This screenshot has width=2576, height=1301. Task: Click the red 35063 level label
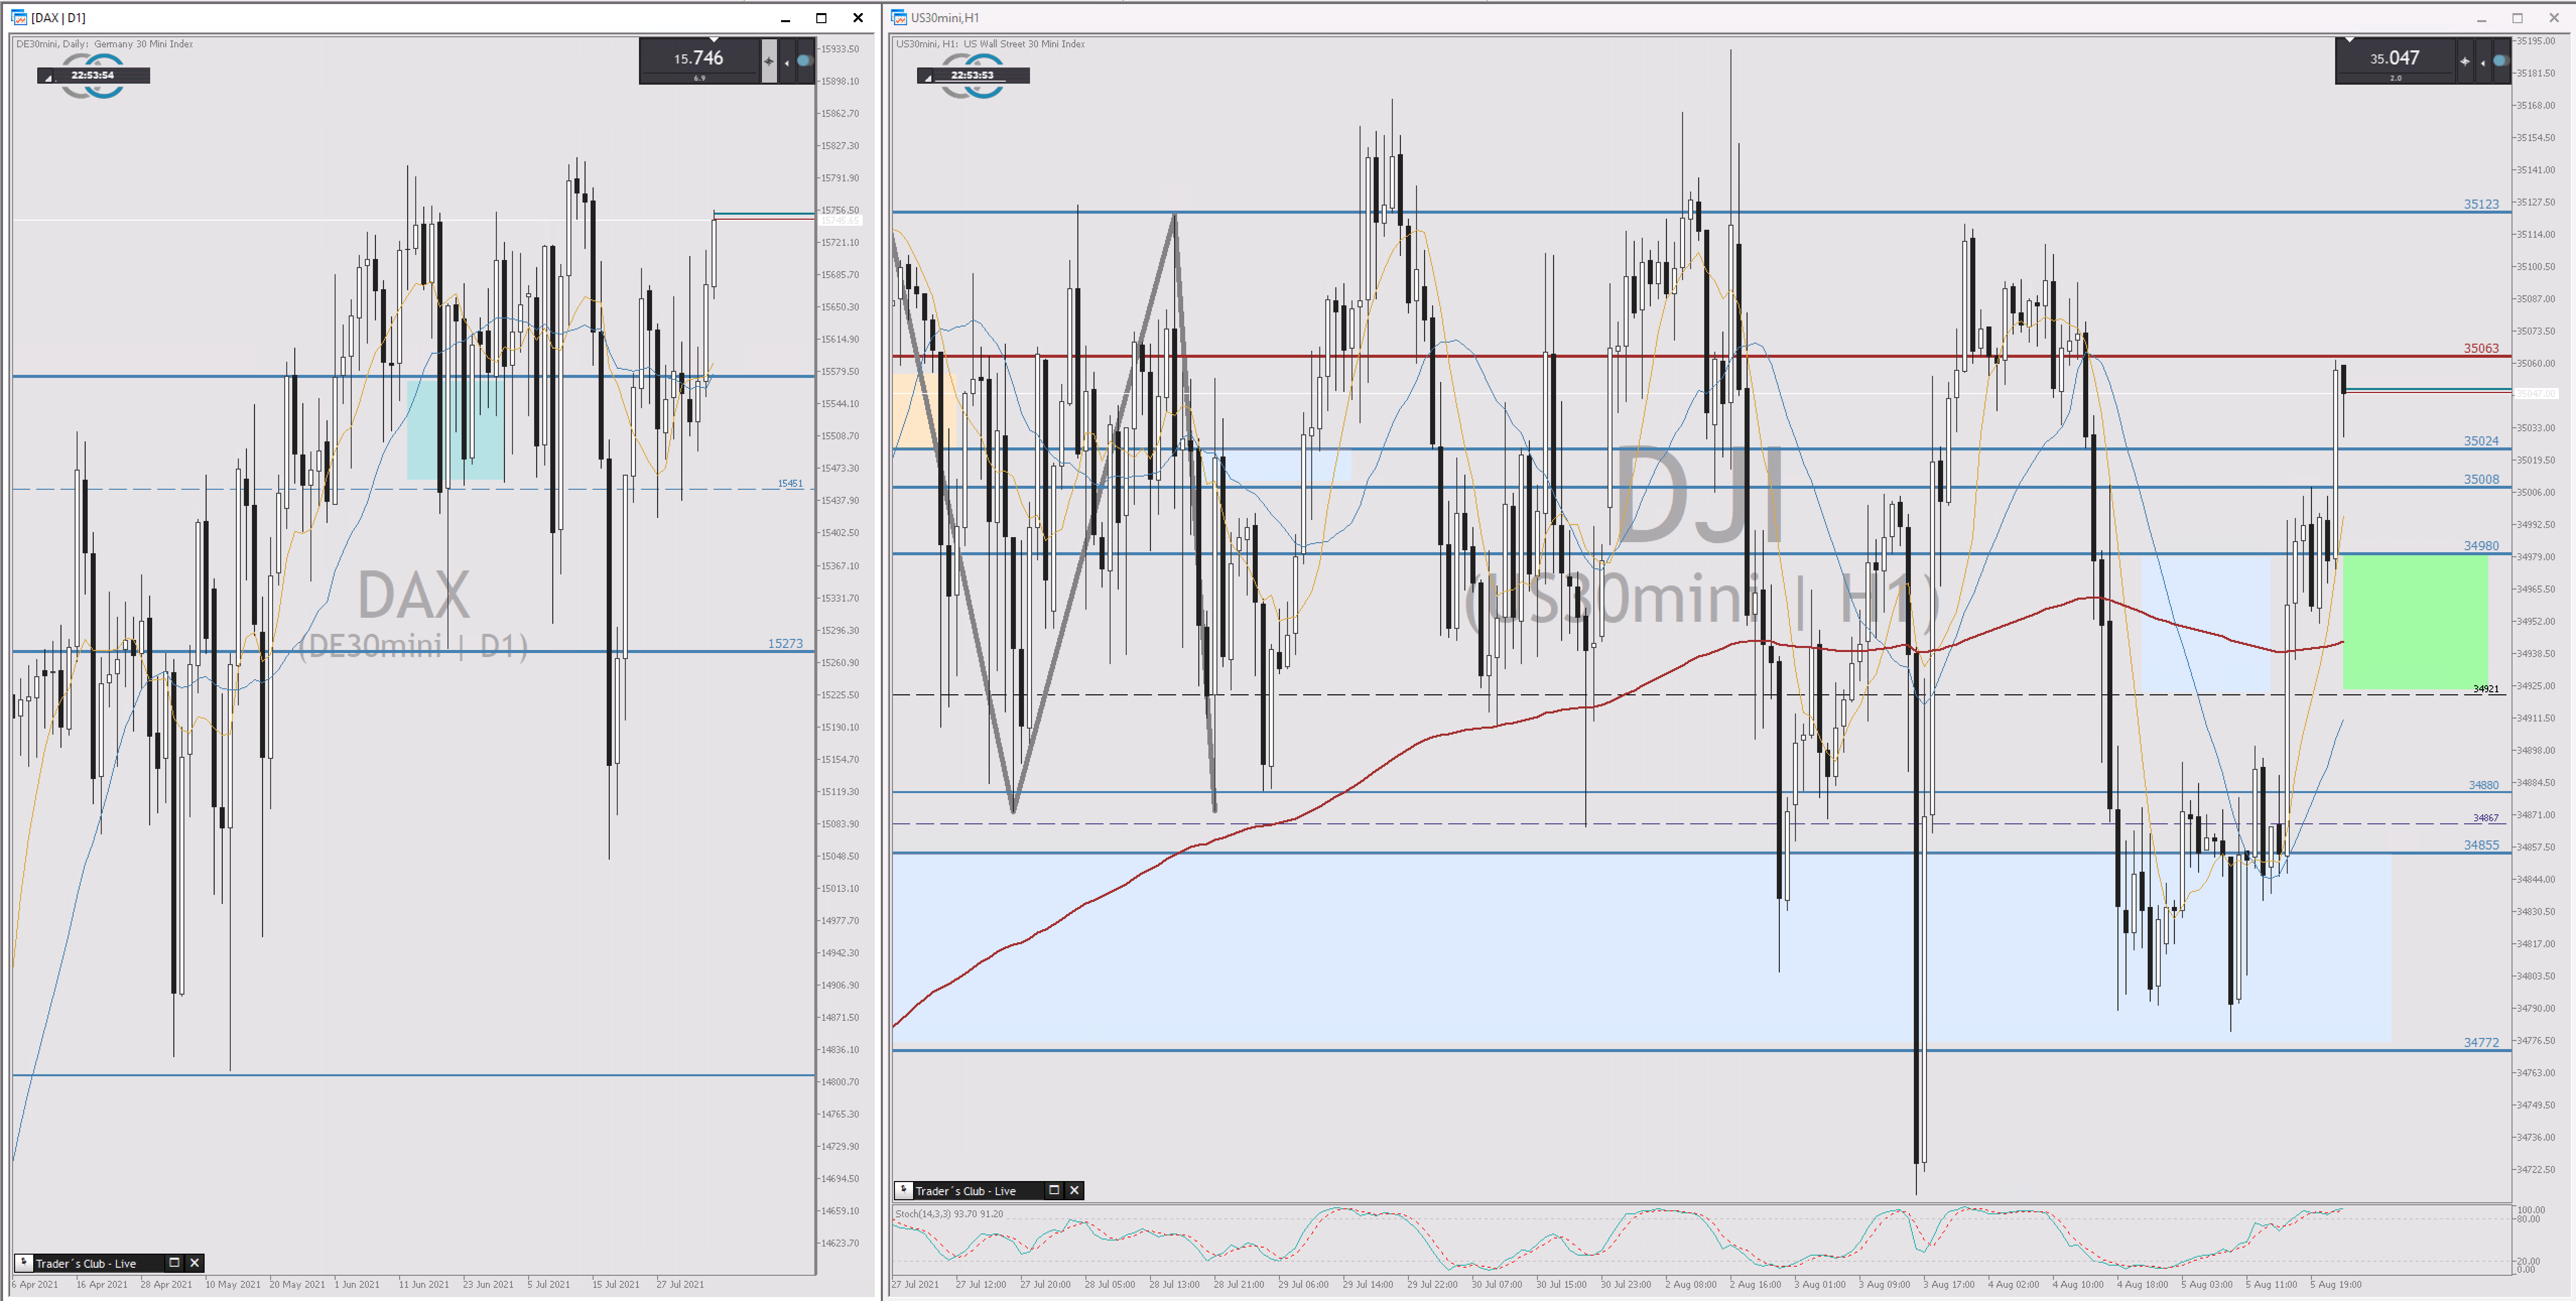pos(2481,348)
